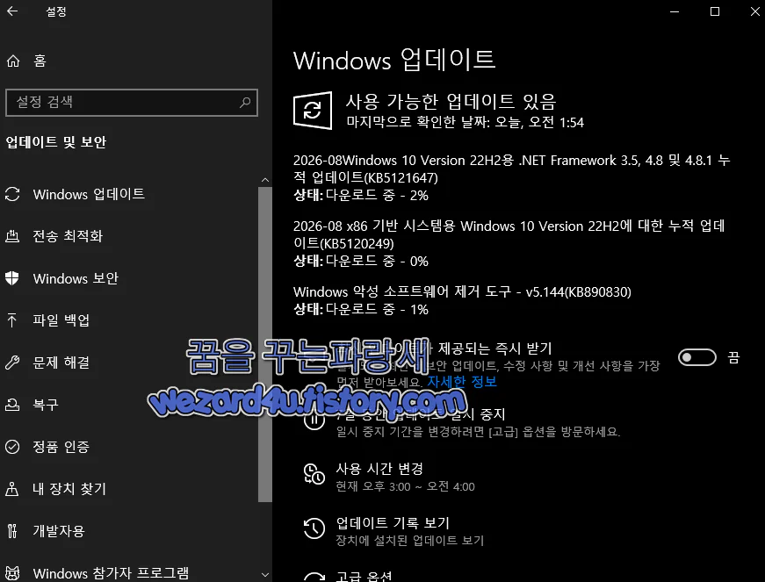Go back with the arrow icon
This screenshot has width=765, height=582.
[12, 11]
